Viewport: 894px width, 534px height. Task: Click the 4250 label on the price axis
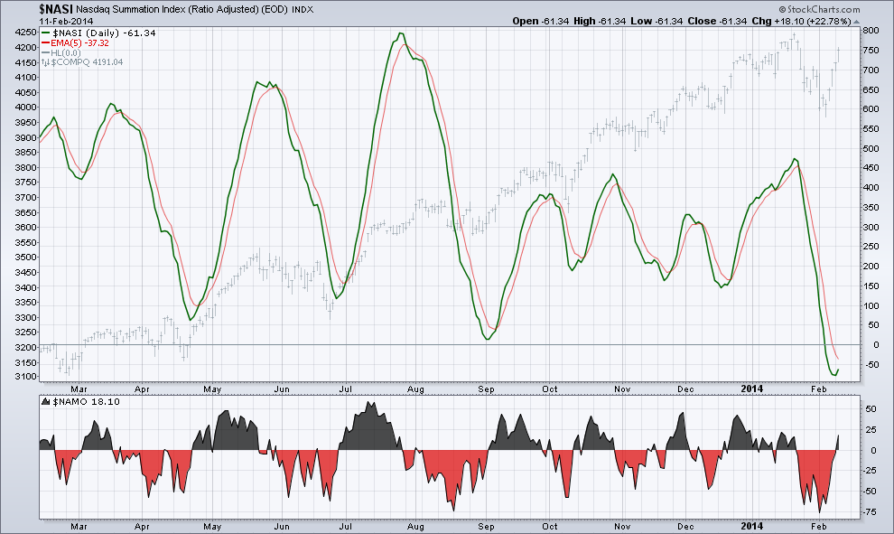point(27,33)
